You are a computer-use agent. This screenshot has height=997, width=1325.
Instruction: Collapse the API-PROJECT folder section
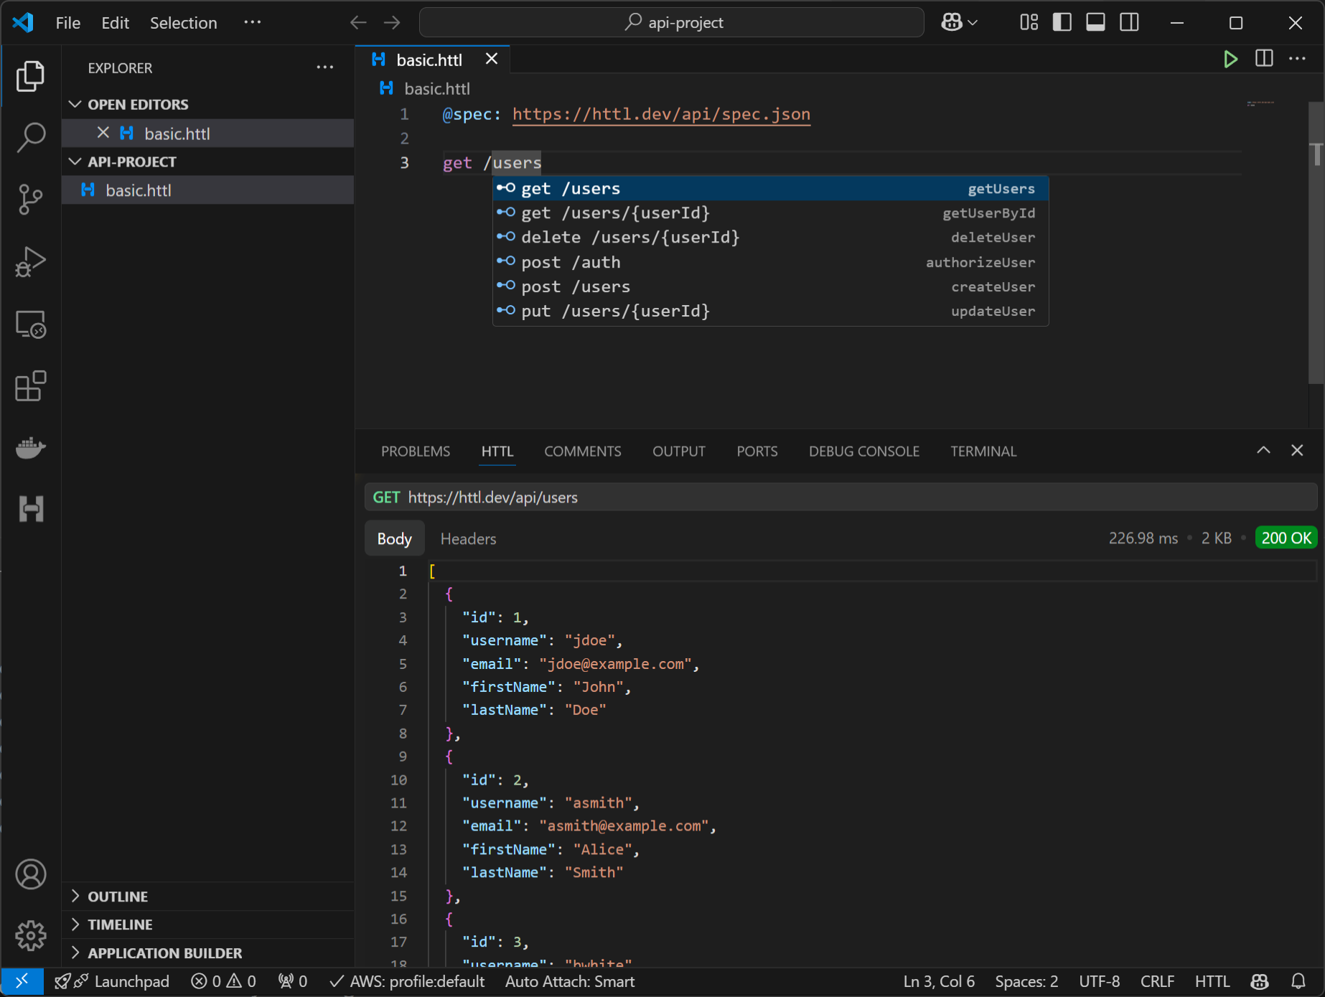tap(208, 162)
